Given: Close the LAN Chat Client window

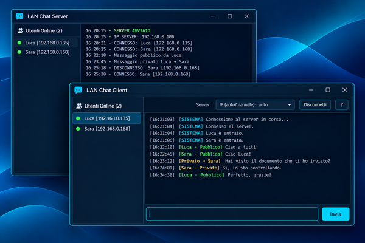Looking at the screenshot, I should (344, 90).
